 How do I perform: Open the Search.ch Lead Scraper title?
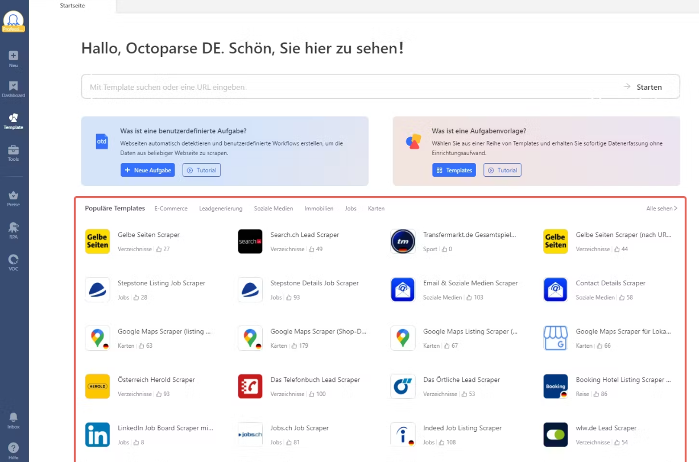[x=305, y=235]
